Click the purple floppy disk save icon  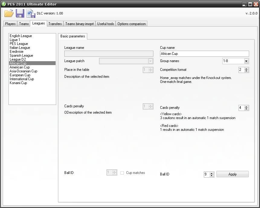tap(20, 13)
